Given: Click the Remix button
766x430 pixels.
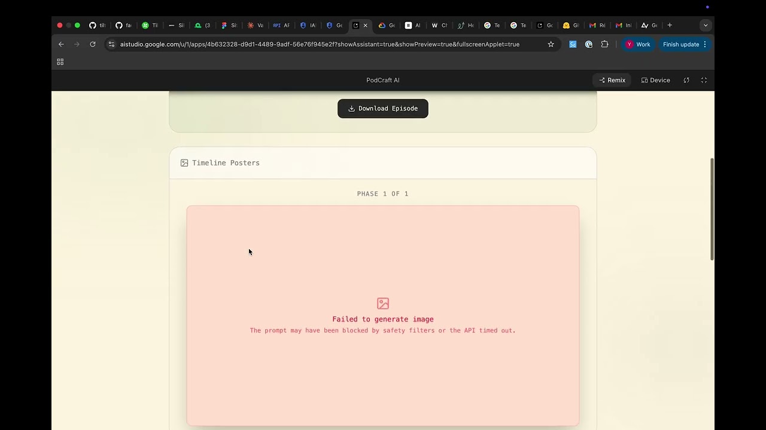Looking at the screenshot, I should coord(612,80).
